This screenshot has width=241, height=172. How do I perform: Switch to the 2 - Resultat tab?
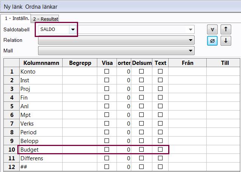coord(45,19)
